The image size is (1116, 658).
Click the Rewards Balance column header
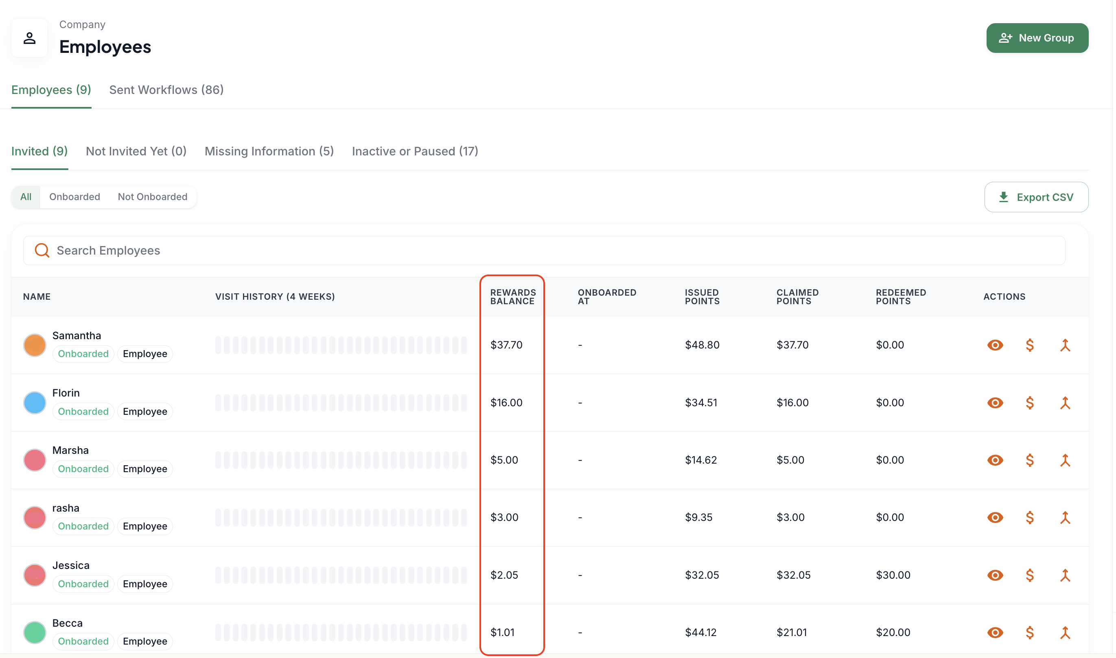point(513,296)
